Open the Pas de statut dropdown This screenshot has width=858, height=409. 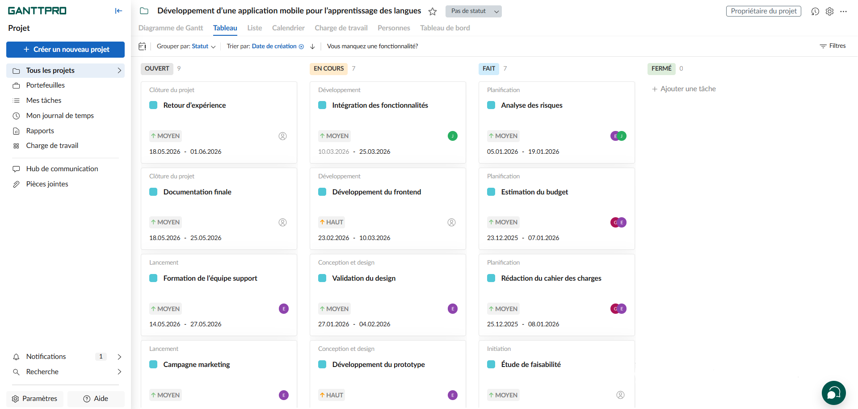pyautogui.click(x=473, y=11)
